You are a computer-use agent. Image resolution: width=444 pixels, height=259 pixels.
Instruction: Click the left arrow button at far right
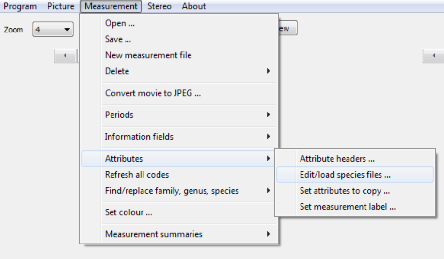[434, 56]
